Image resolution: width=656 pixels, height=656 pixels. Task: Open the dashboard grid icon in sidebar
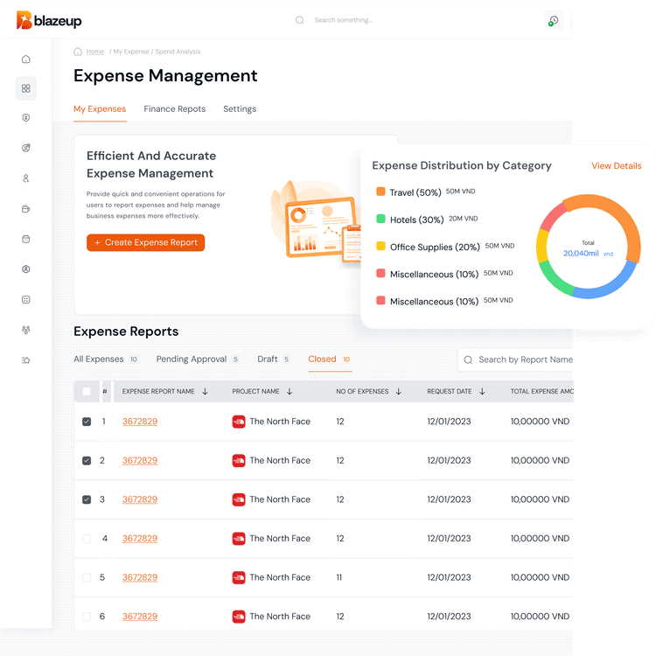[x=26, y=88]
